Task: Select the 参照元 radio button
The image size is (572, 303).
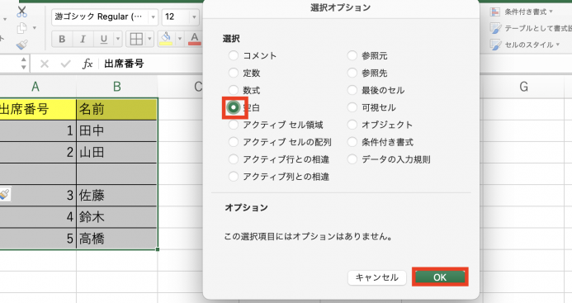Action: (352, 55)
